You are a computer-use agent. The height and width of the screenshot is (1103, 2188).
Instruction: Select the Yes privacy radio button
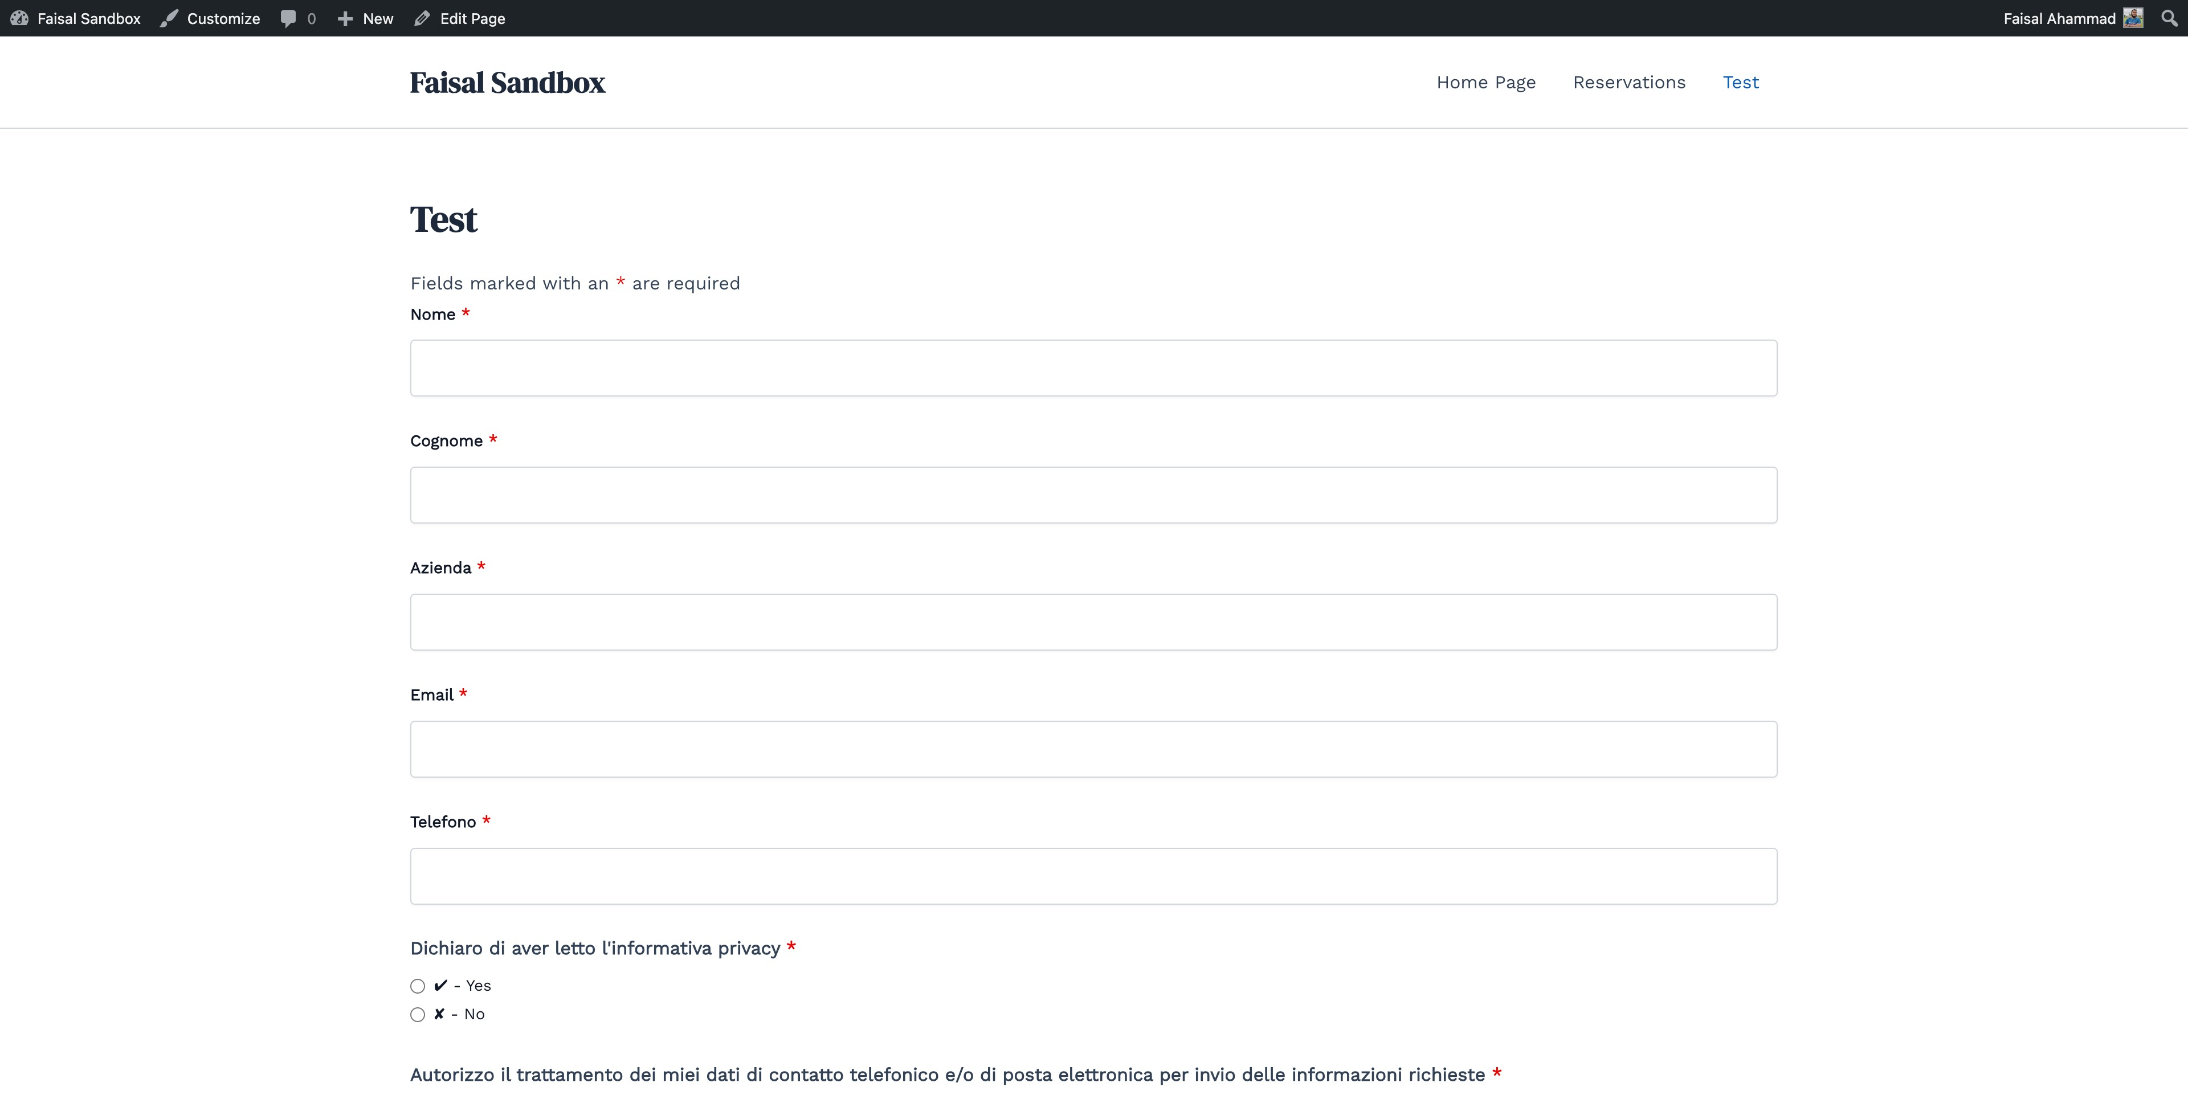417,986
